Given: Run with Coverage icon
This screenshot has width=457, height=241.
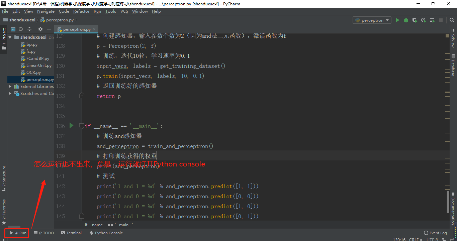Looking at the screenshot, I should pyautogui.click(x=415, y=20).
